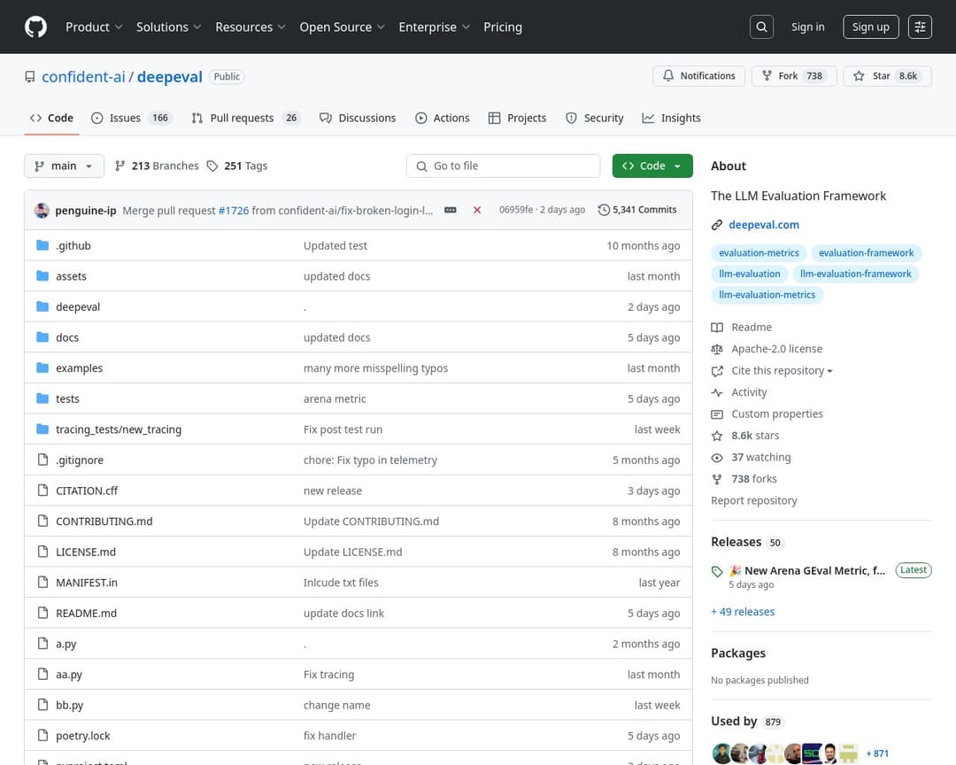Click the Notifications bell icon
The width and height of the screenshot is (956, 765).
[668, 75]
